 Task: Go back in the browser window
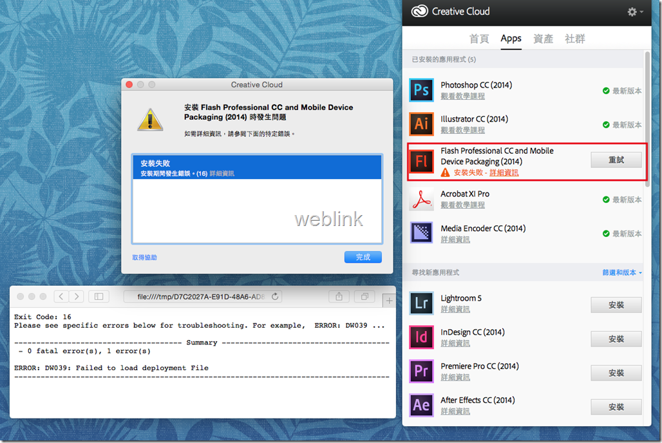pyautogui.click(x=61, y=296)
